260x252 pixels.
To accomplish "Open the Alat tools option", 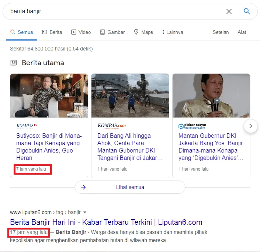I will [x=242, y=32].
